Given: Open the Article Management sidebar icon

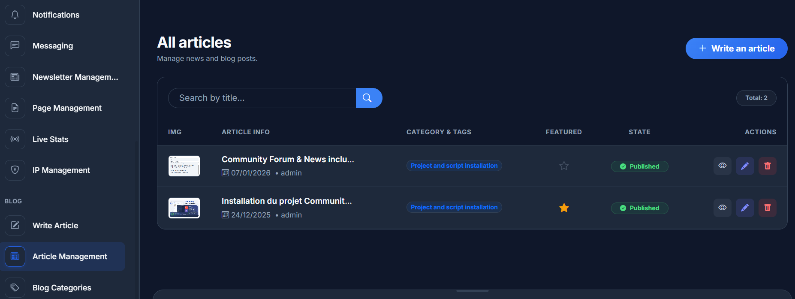Looking at the screenshot, I should [15, 256].
